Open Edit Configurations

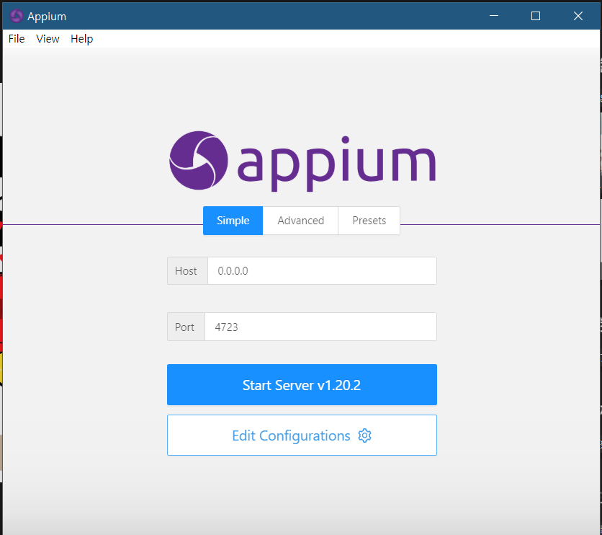click(x=302, y=435)
